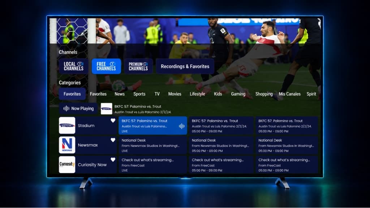The width and height of the screenshot is (370, 208).
Task: Switch to the Kids category
Action: tap(218, 94)
